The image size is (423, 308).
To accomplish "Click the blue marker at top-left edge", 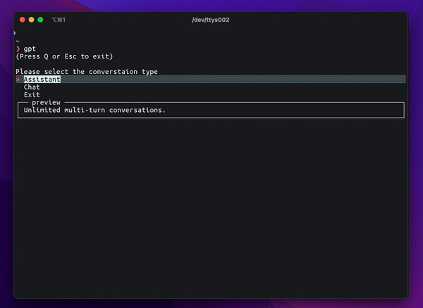I will tap(15, 33).
